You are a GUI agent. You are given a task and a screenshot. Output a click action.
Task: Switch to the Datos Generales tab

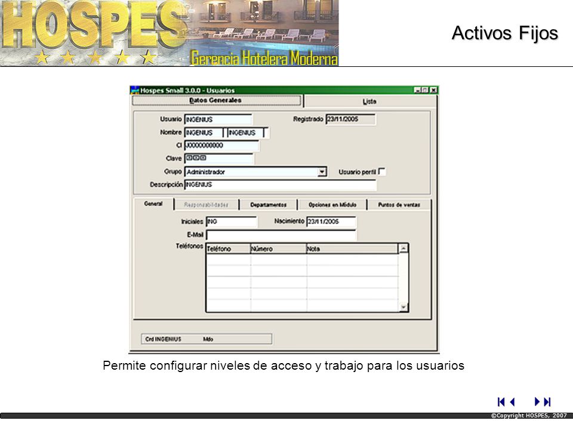tap(216, 100)
